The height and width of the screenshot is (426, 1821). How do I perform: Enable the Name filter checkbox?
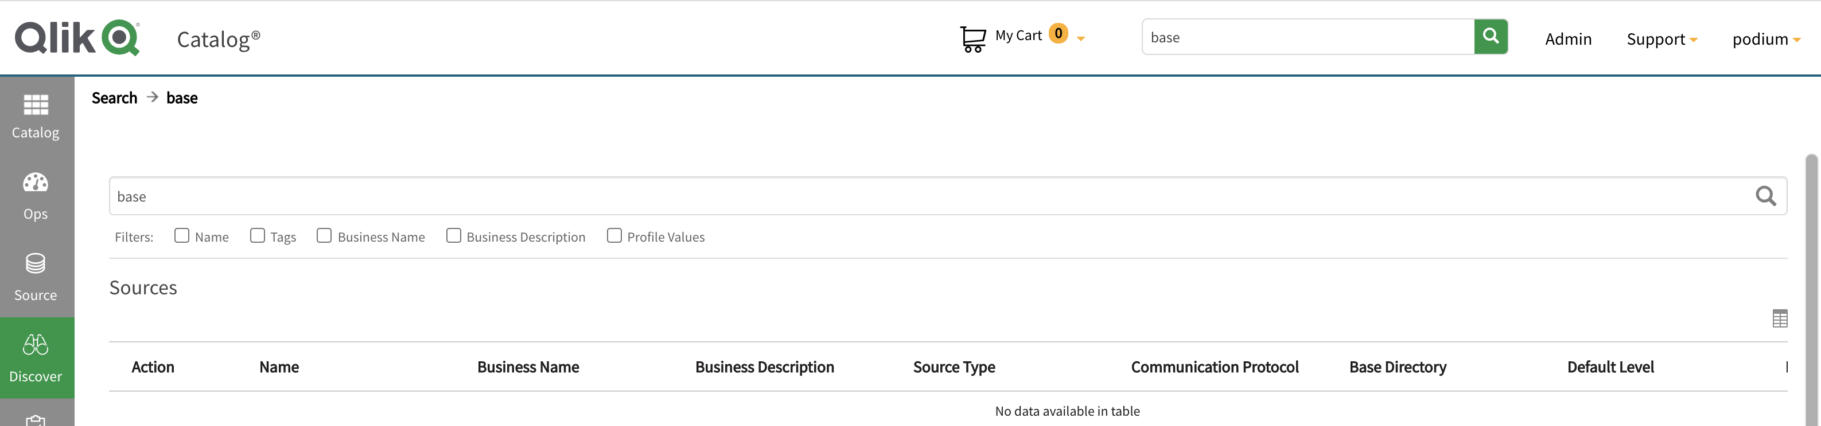[182, 235]
